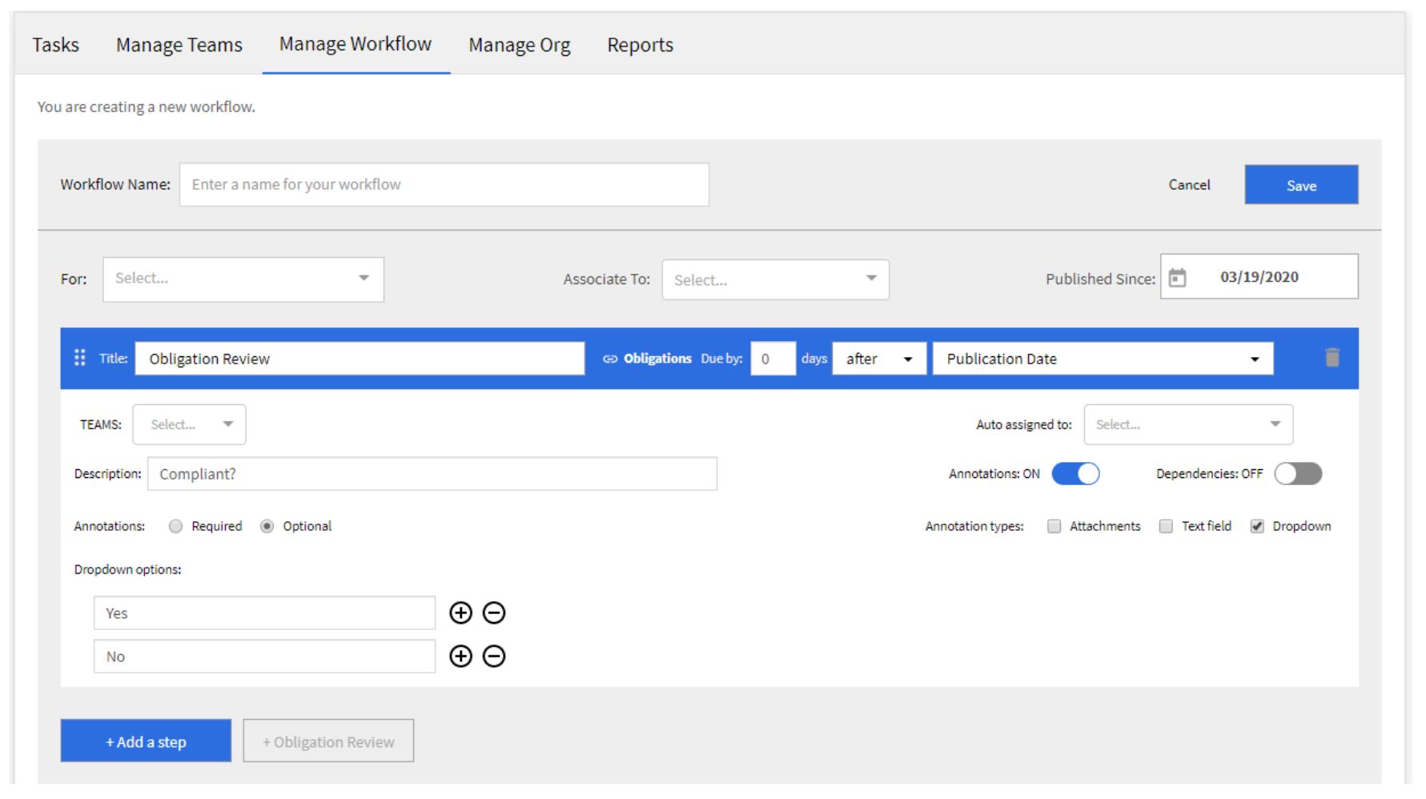This screenshot has height=799, width=1426.
Task: Click Cancel to discard the workflow
Action: pos(1189,185)
